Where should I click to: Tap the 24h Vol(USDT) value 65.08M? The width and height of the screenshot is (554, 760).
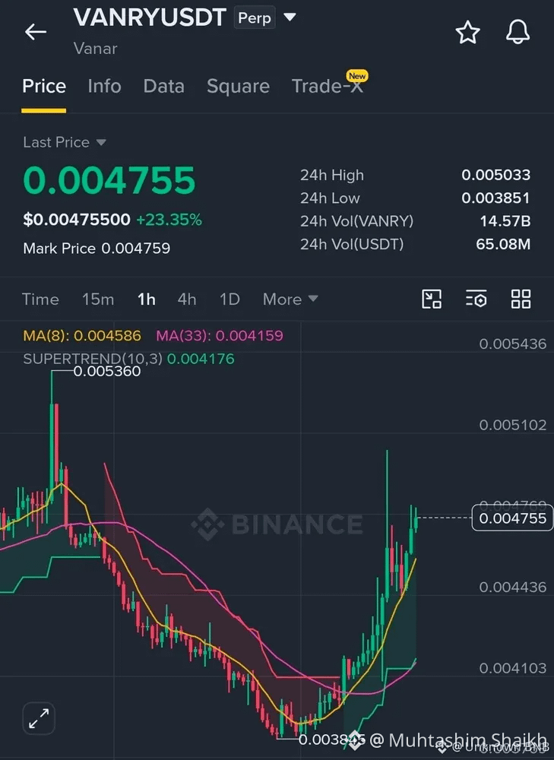[503, 244]
